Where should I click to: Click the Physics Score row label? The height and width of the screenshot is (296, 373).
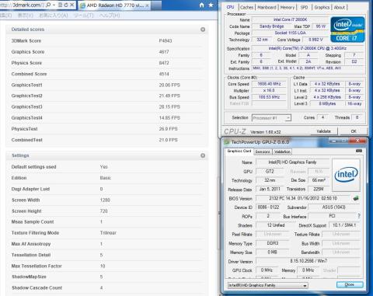click(26, 63)
